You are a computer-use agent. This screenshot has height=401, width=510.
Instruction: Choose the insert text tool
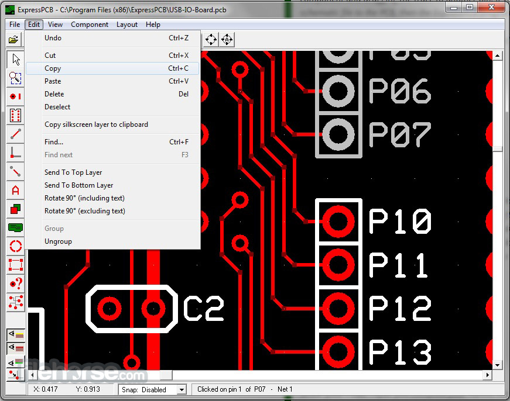(x=15, y=190)
